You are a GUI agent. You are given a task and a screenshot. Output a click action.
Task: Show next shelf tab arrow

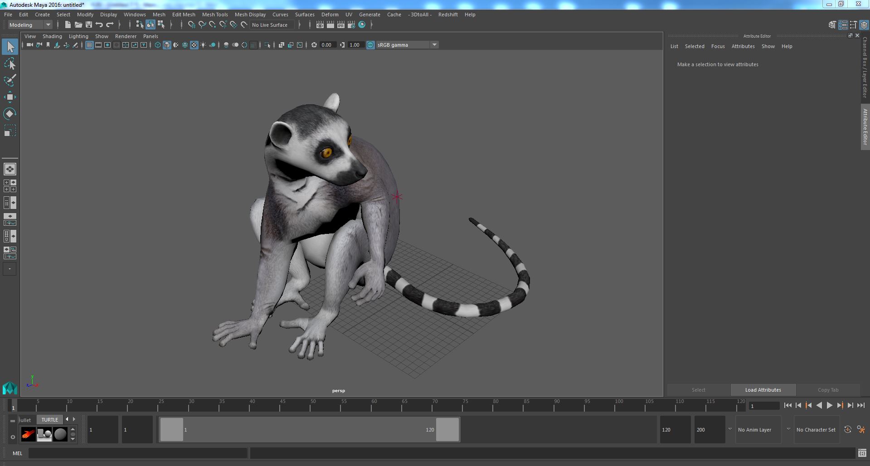coord(74,419)
